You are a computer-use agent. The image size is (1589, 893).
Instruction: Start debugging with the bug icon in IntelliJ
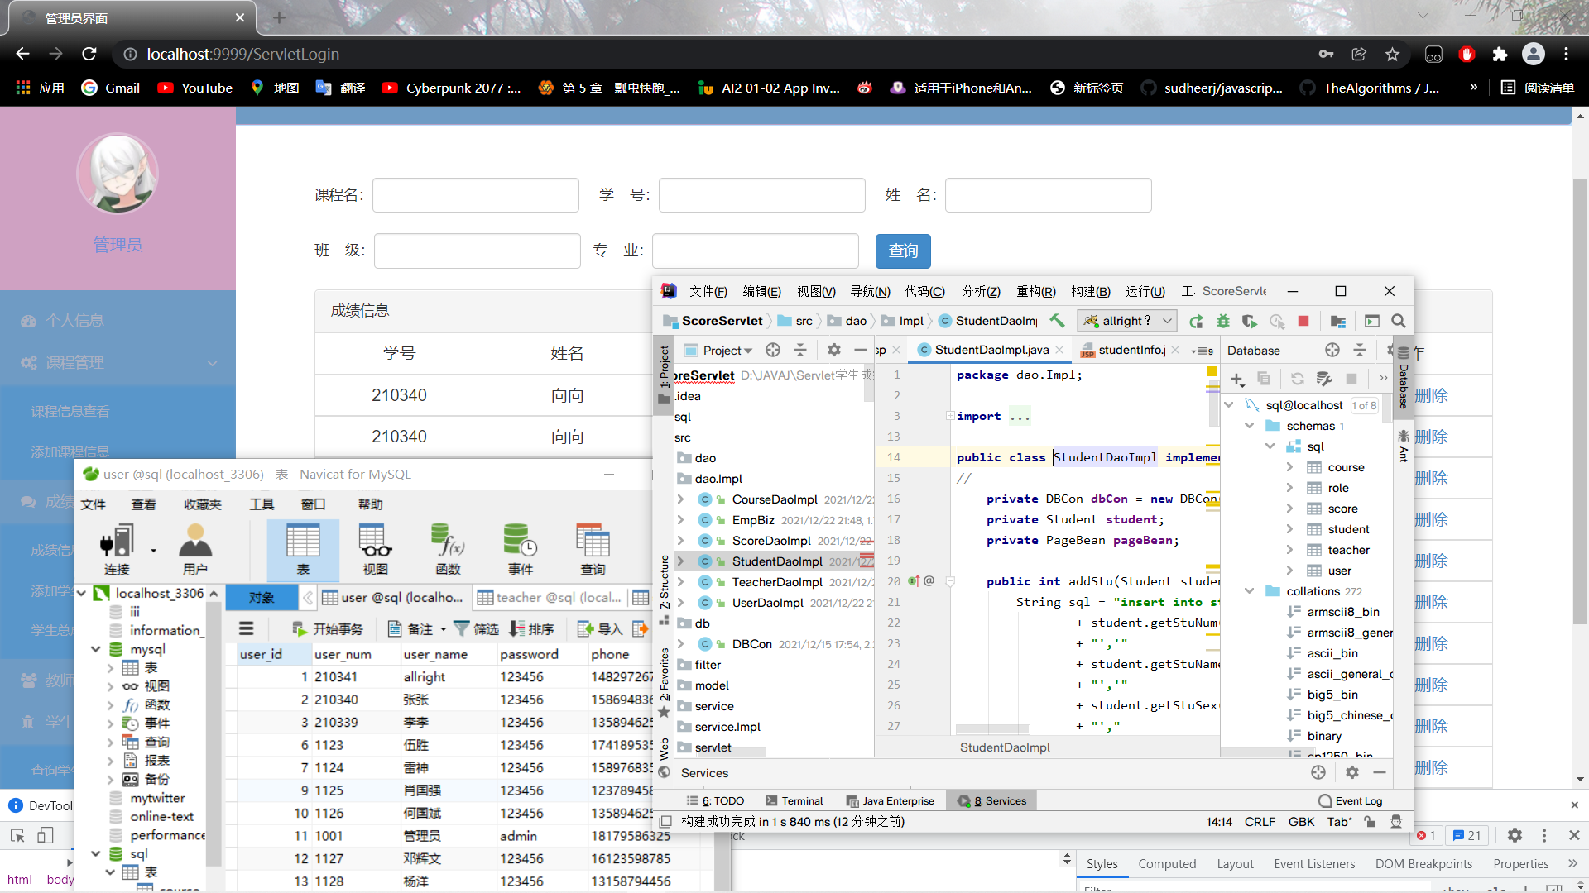[x=1223, y=322]
